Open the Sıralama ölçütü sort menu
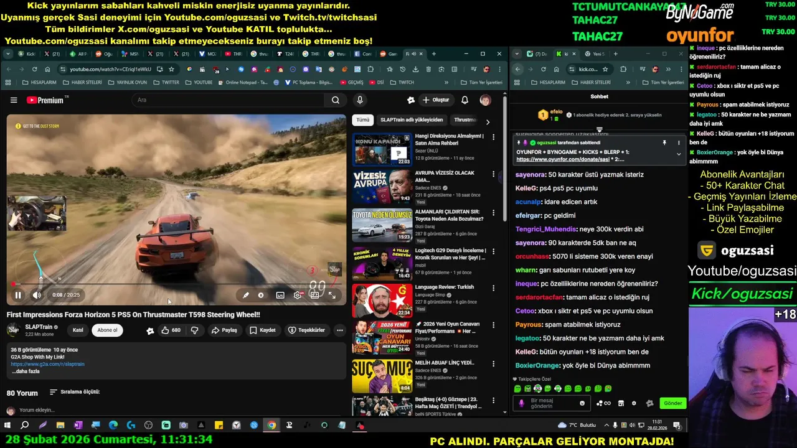The height and width of the screenshot is (448, 797). [x=75, y=392]
